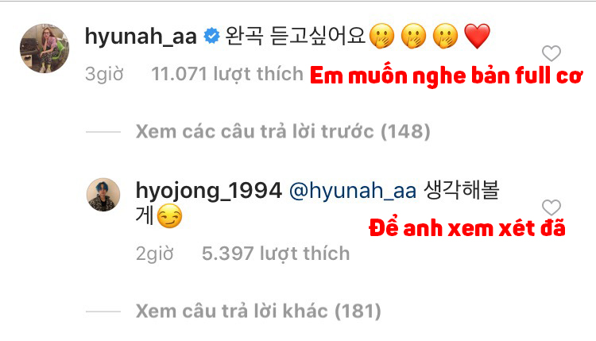Open the @hyunah_aa mention in the reply
This screenshot has height=341, width=596.
(353, 191)
